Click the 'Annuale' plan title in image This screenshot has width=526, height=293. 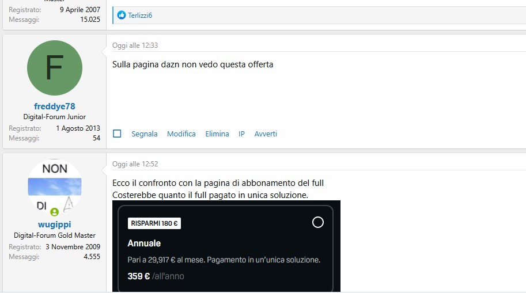144,243
